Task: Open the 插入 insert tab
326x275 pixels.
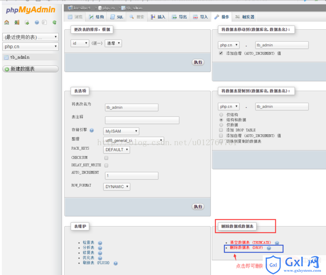Action: (x=158, y=17)
